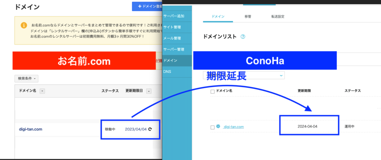Switch to the 転送設定 tab
The image size is (381, 160).
[278, 16]
